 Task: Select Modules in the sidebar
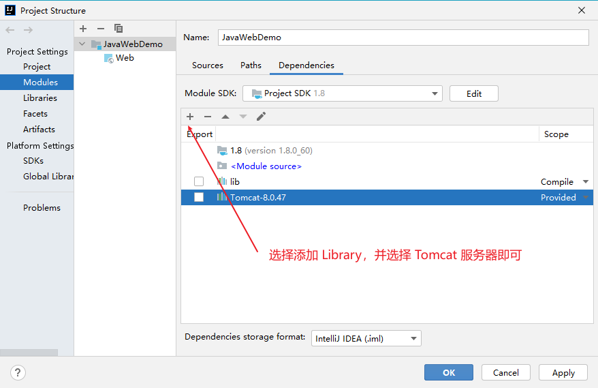pyautogui.click(x=37, y=82)
